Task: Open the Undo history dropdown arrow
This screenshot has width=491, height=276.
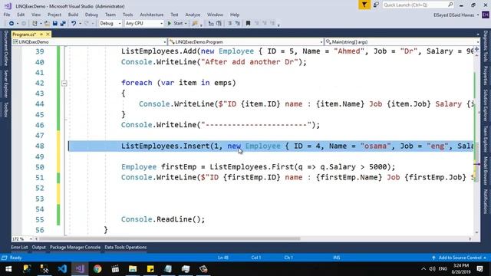Action: (80, 24)
